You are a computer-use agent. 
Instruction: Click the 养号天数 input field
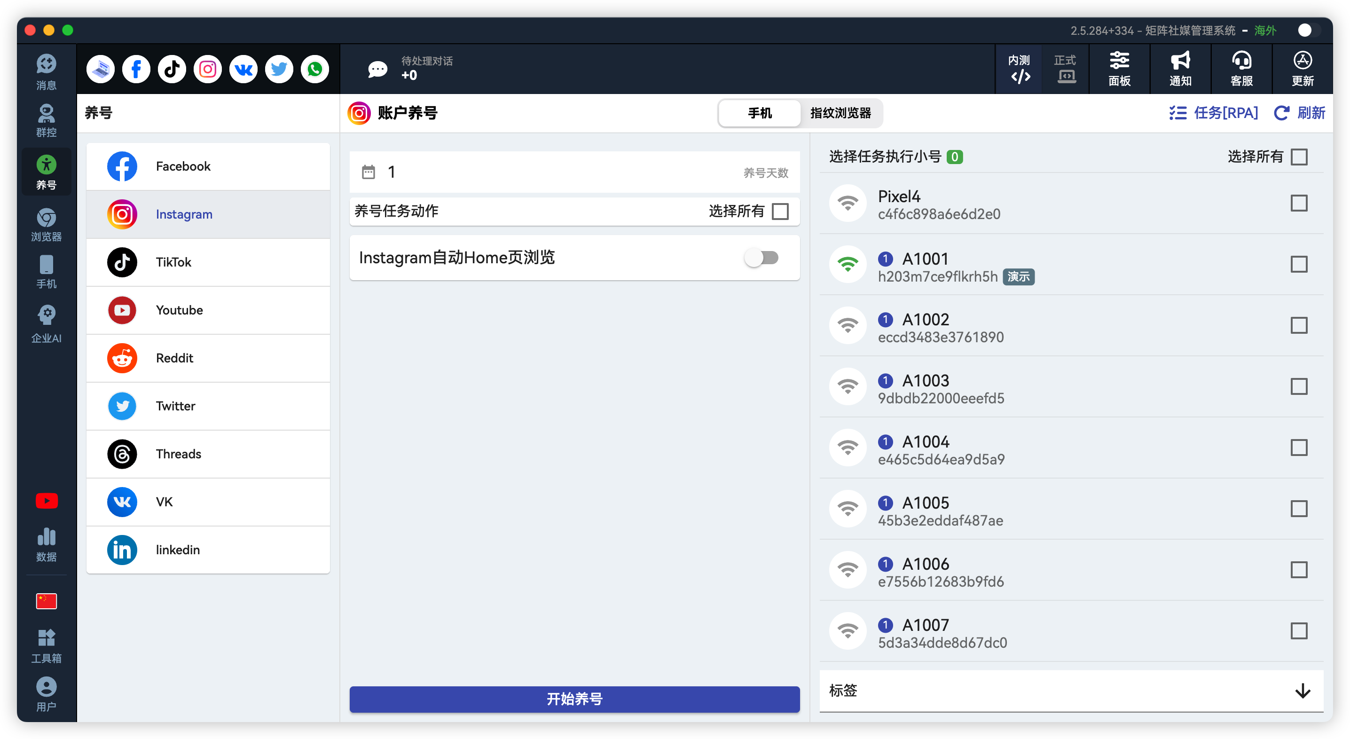tap(574, 172)
